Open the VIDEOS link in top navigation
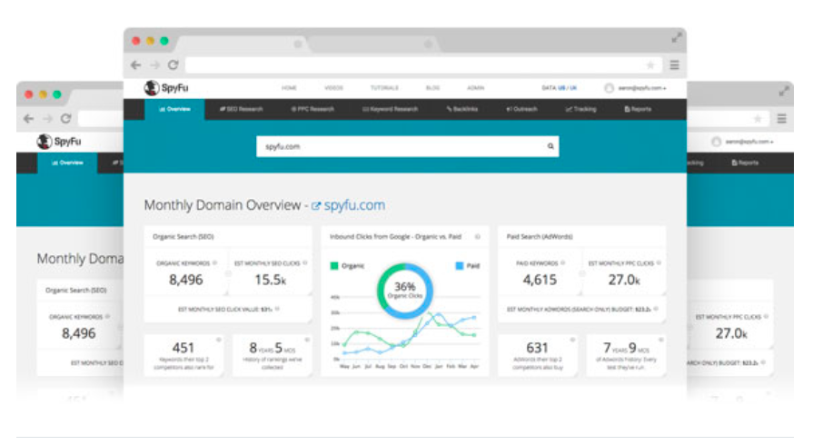Screen dimensions: 813x445 tap(333, 88)
